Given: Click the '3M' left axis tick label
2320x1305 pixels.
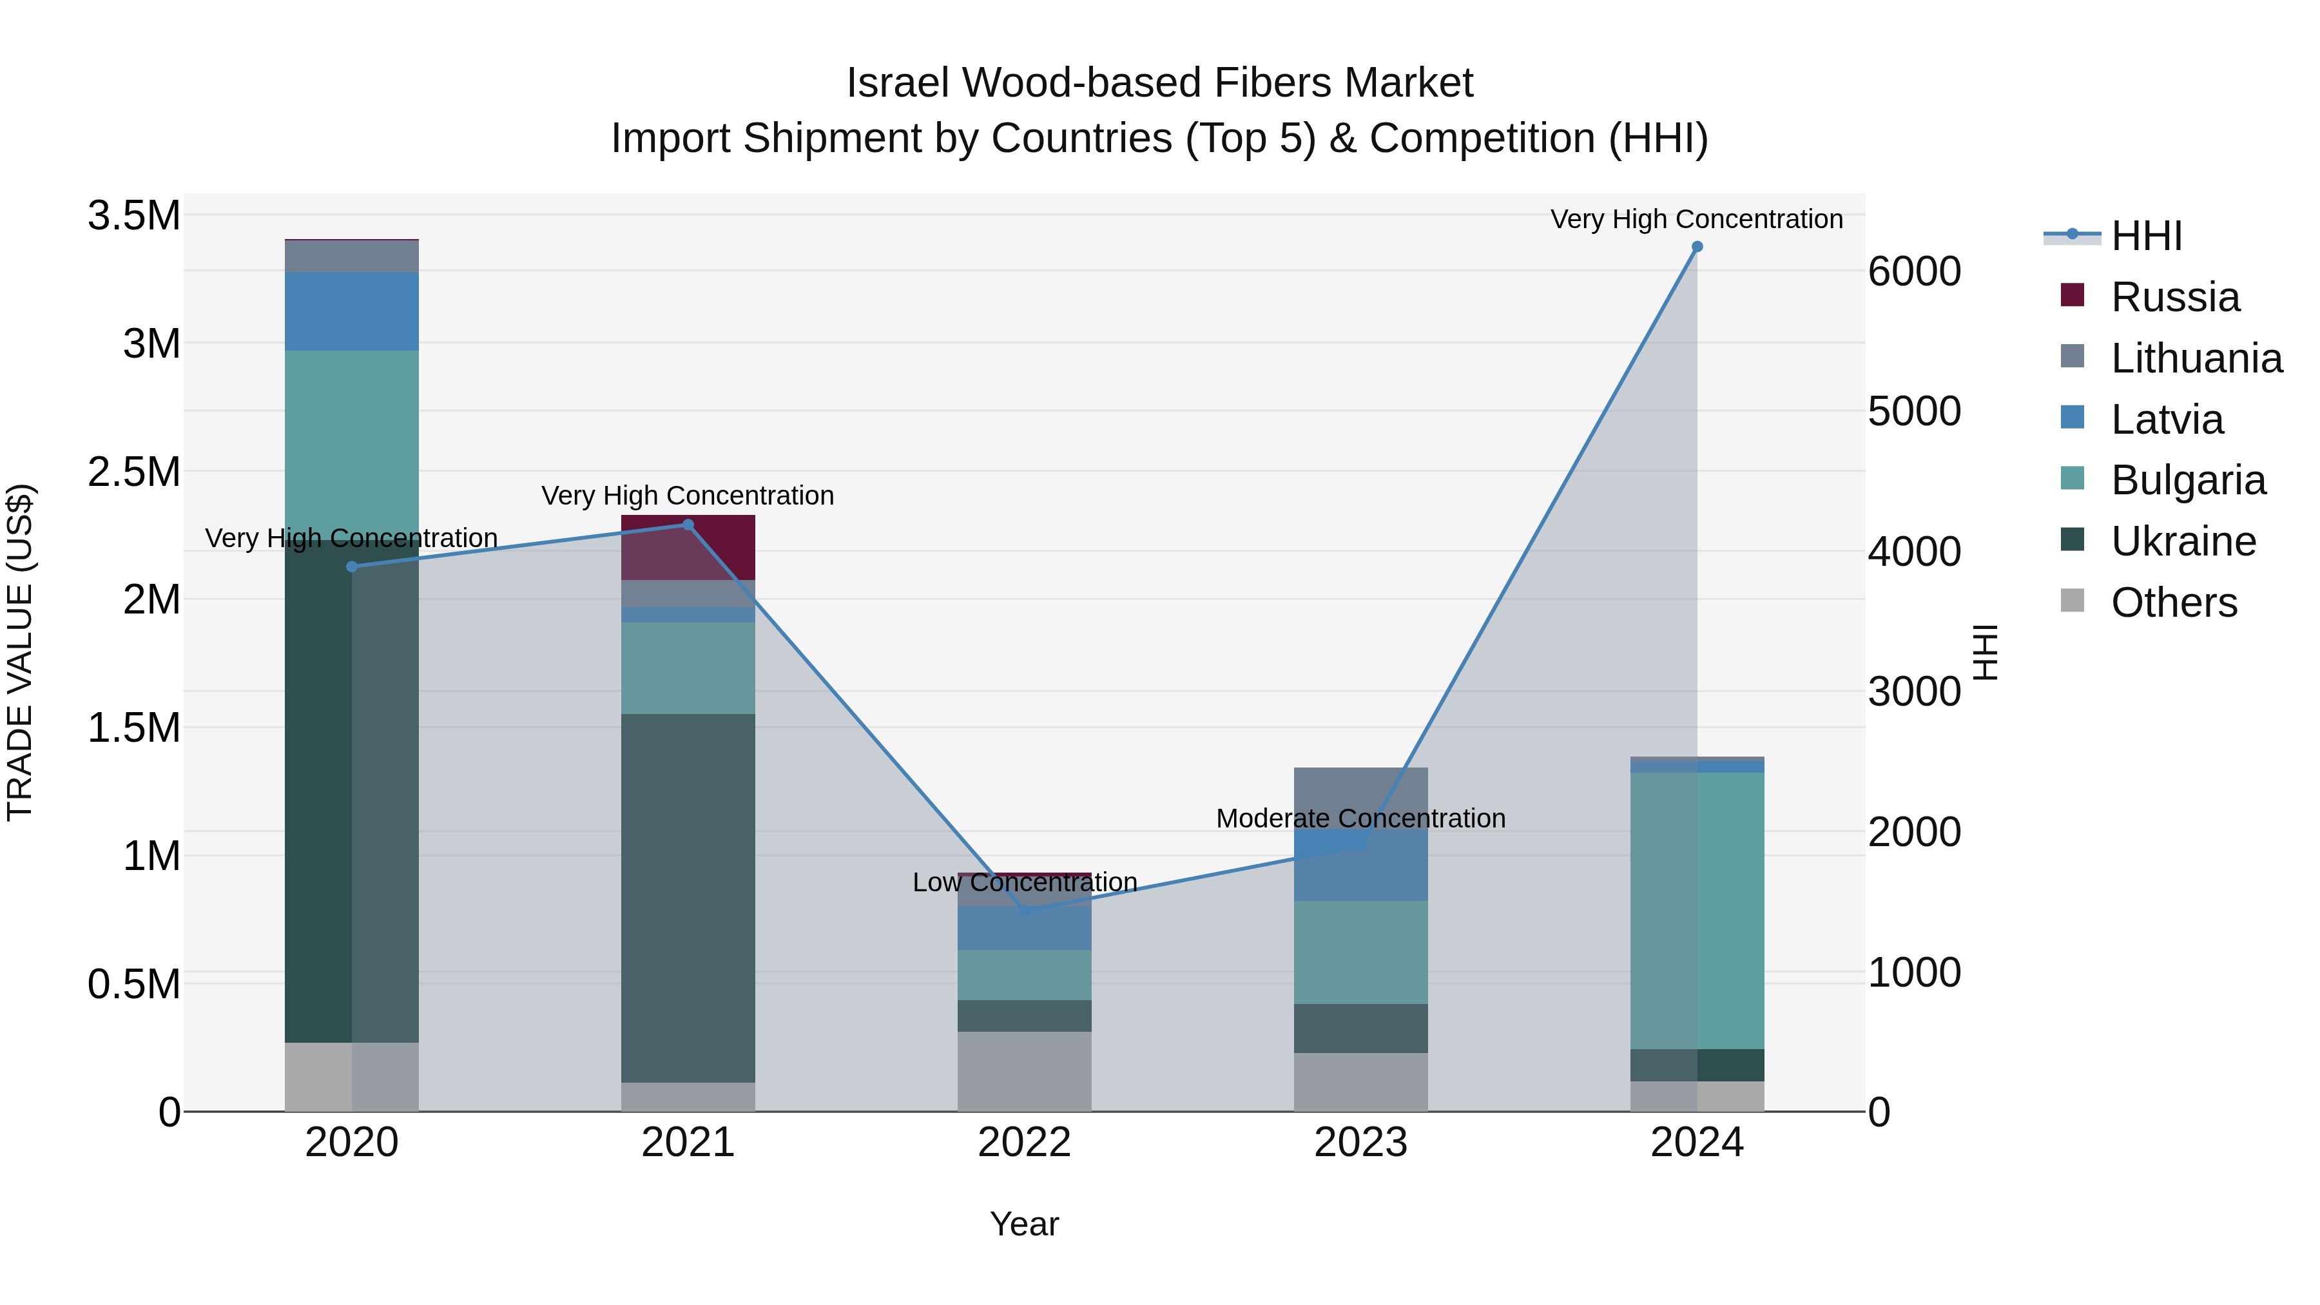Looking at the screenshot, I should pyautogui.click(x=151, y=344).
